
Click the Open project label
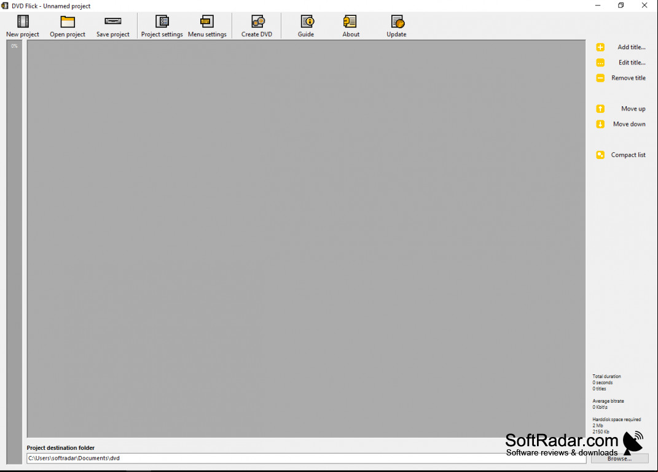pos(68,34)
